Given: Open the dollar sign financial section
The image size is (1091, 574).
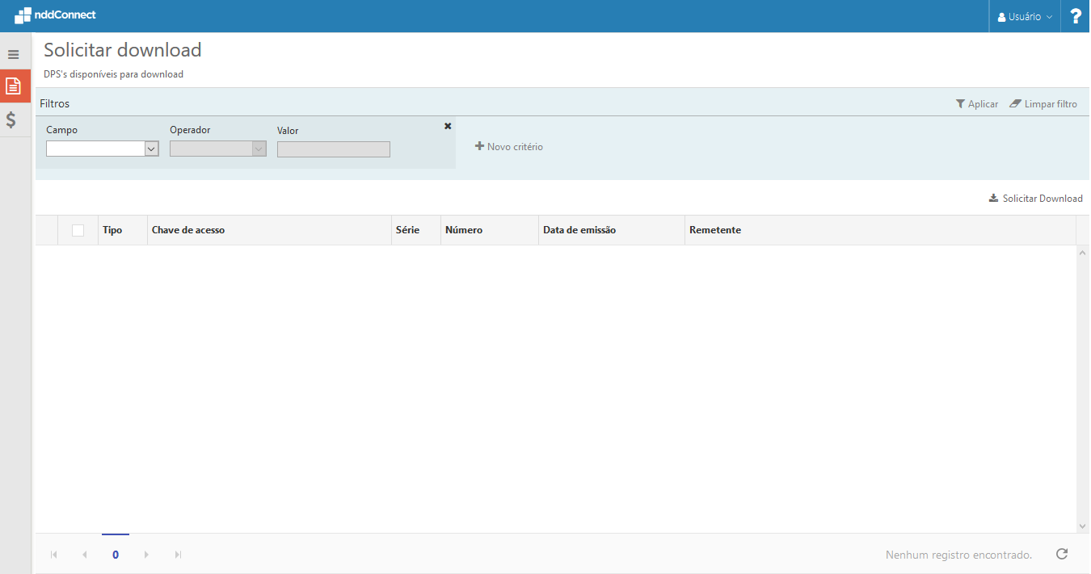Looking at the screenshot, I should tap(12, 120).
